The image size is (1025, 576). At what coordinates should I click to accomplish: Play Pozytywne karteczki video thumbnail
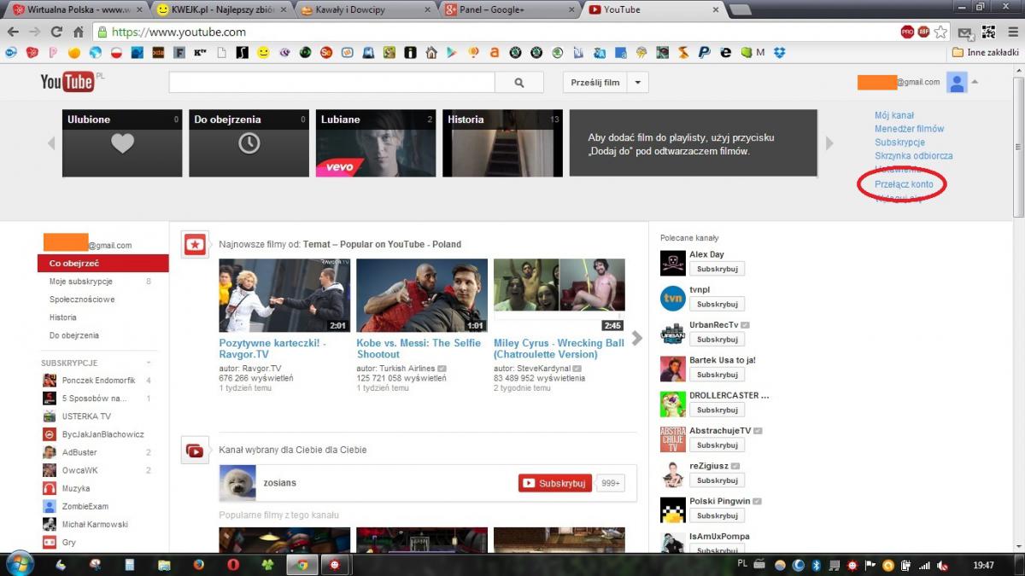(x=284, y=295)
